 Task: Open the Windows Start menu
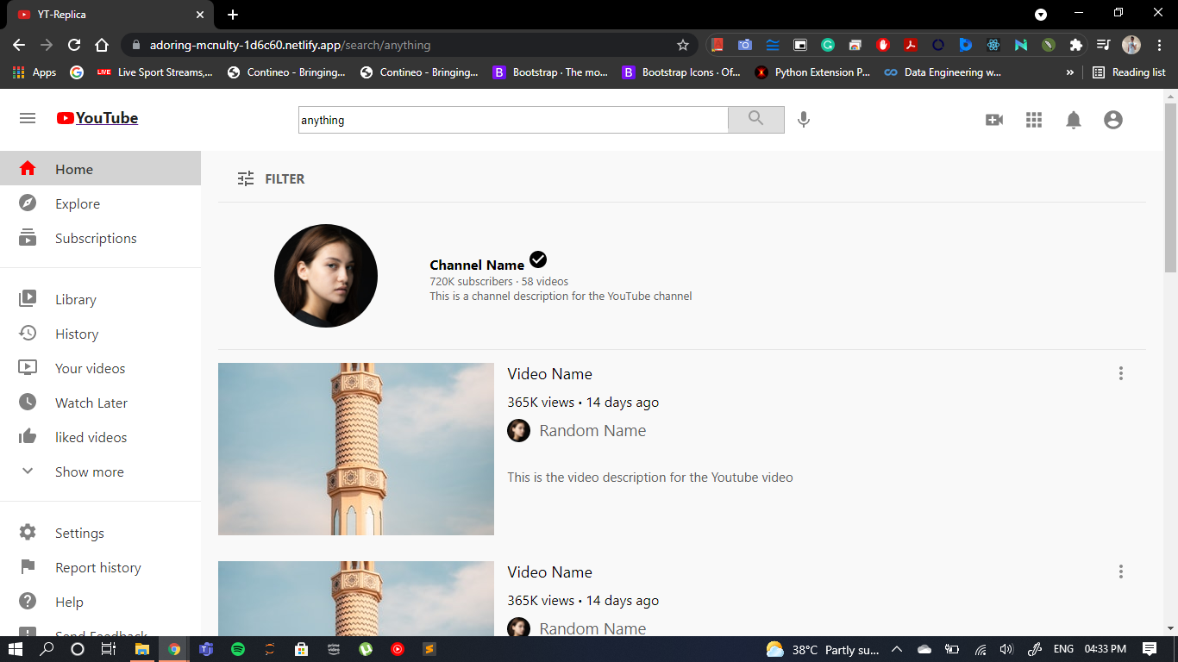[16, 649]
